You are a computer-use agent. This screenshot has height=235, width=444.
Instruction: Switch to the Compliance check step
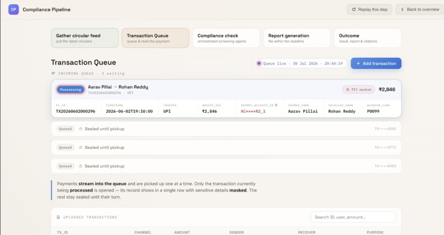[226, 38]
